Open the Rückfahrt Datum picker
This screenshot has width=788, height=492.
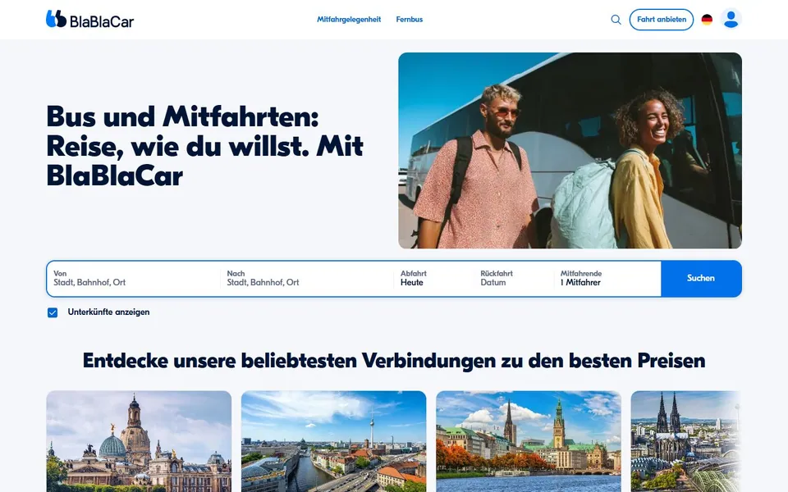coord(514,278)
